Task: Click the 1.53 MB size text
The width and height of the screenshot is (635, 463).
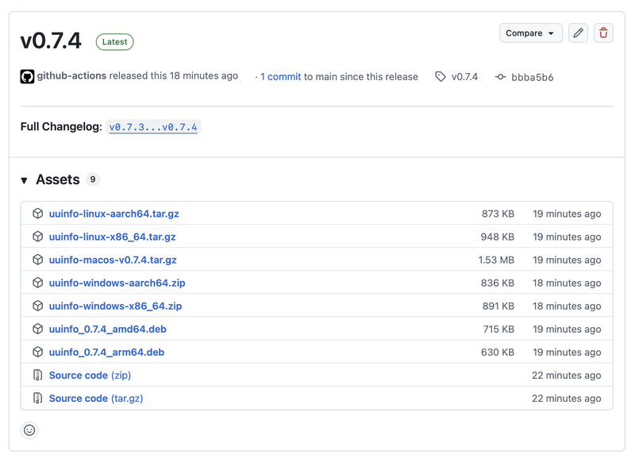Action: click(496, 260)
